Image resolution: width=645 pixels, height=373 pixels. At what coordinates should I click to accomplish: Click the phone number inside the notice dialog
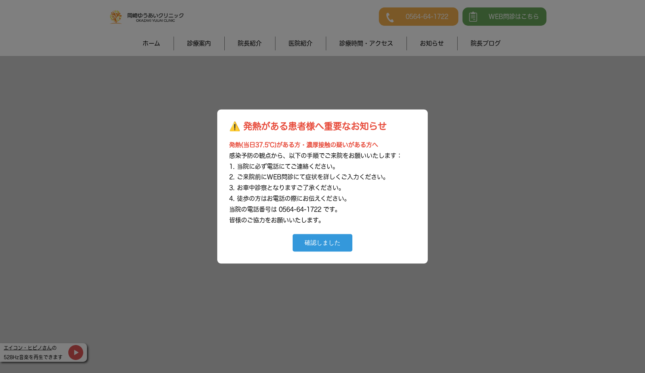(300, 209)
